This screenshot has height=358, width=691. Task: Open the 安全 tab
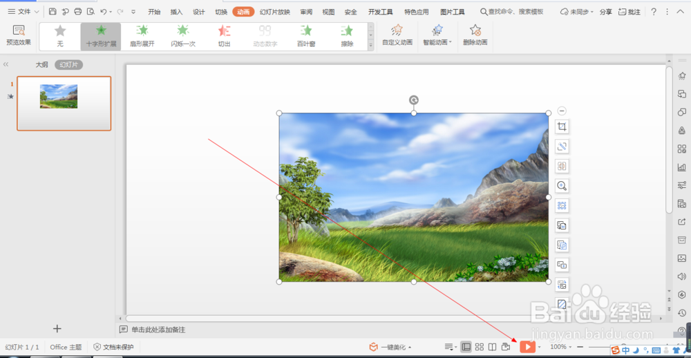click(351, 12)
